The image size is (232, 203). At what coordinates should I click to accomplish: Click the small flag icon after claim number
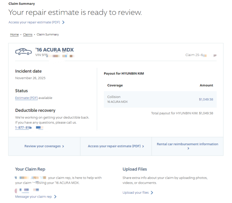(215, 56)
